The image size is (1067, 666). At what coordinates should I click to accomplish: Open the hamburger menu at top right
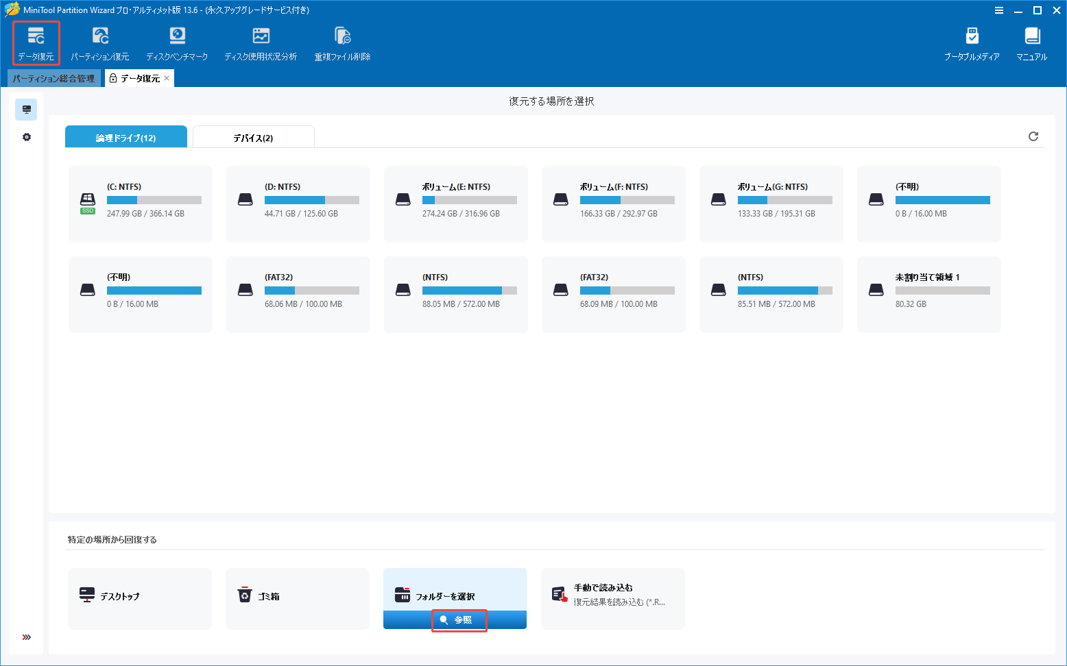pos(999,10)
